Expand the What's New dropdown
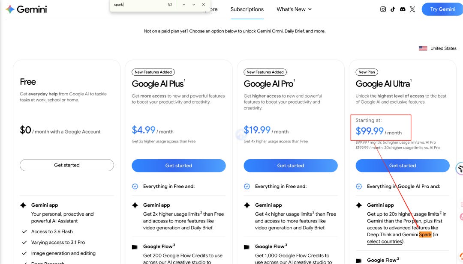The width and height of the screenshot is (463, 264). [x=294, y=9]
